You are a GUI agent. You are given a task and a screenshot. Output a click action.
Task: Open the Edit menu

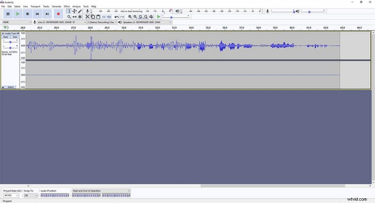tap(9, 7)
